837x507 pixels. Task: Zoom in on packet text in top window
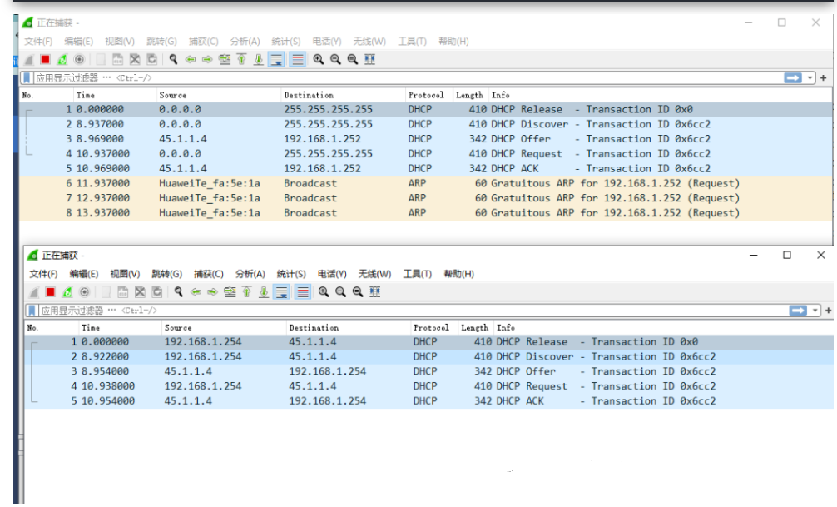pyautogui.click(x=319, y=59)
